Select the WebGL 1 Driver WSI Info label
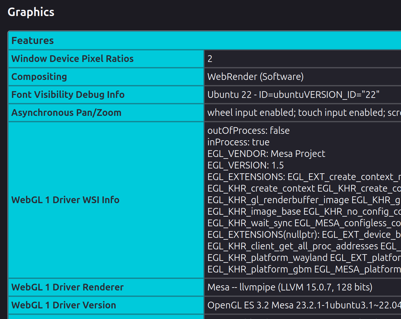 pyautogui.click(x=65, y=200)
